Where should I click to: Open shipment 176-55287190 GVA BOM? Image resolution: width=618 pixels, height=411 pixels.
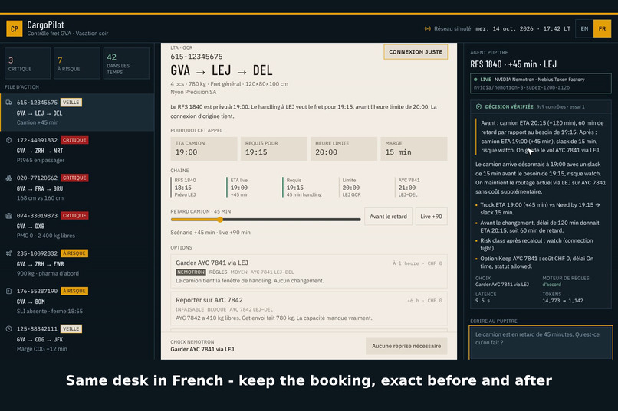[x=77, y=301]
